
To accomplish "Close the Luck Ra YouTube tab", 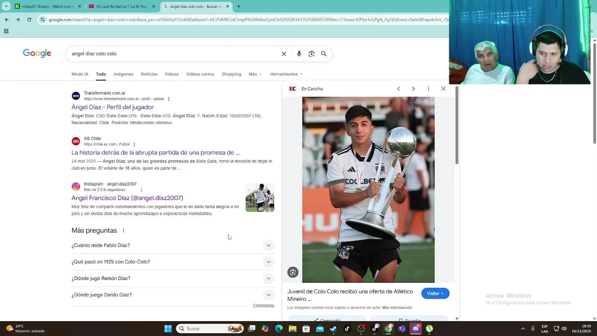I will click(x=153, y=7).
